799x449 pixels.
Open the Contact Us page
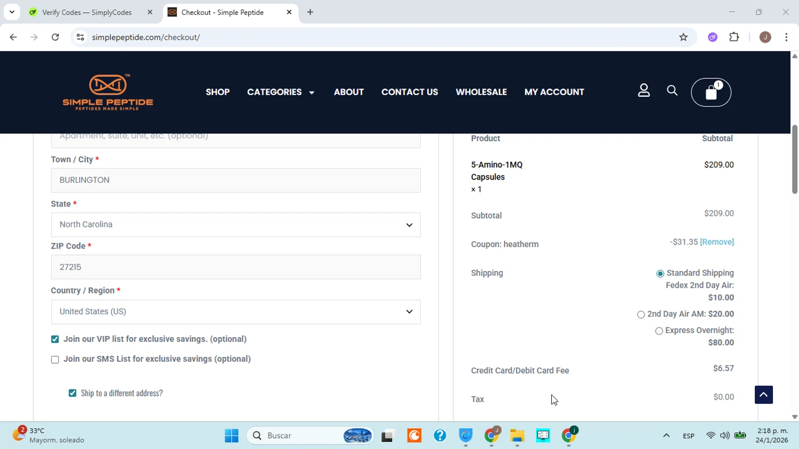410,92
